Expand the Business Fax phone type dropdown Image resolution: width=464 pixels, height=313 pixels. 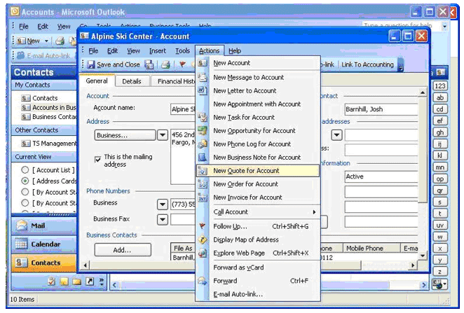coord(162,219)
